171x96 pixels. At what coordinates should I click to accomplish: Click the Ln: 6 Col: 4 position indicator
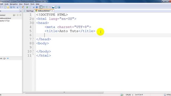(x=139, y=95)
